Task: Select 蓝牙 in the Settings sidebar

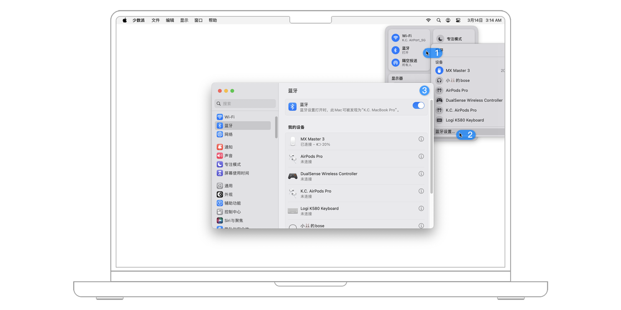Action: click(243, 126)
